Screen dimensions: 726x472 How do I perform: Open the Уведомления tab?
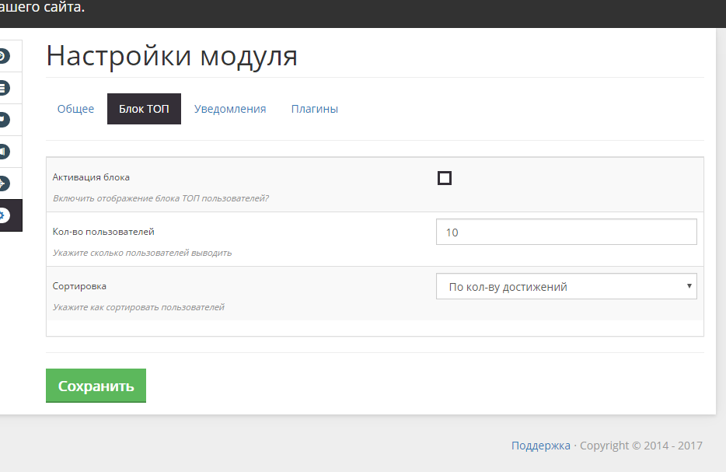point(230,109)
